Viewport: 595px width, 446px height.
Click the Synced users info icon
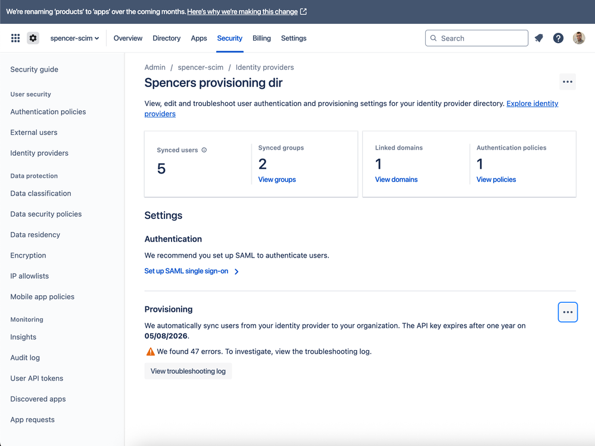[204, 150]
